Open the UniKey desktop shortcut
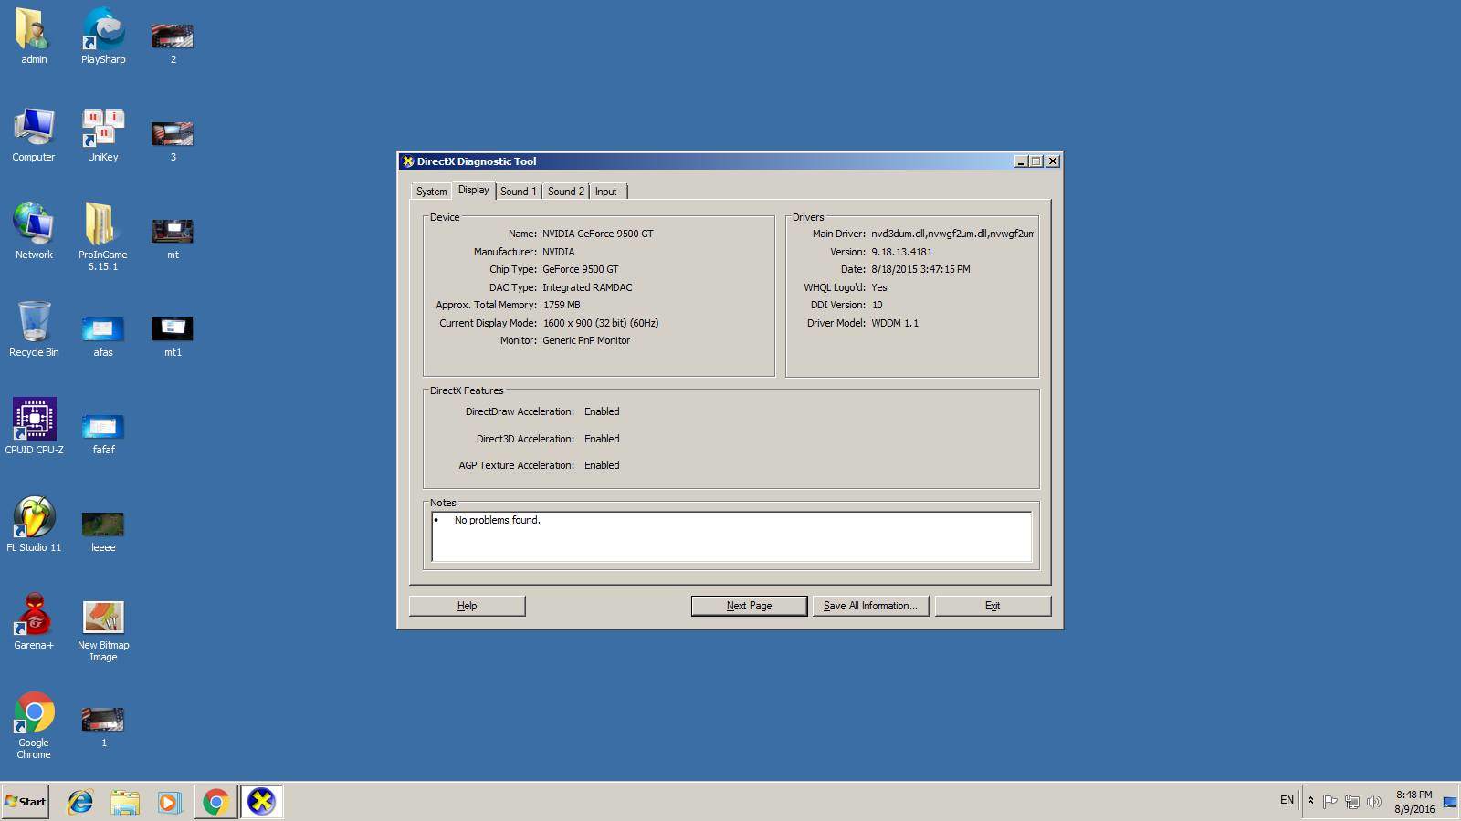 pyautogui.click(x=103, y=130)
